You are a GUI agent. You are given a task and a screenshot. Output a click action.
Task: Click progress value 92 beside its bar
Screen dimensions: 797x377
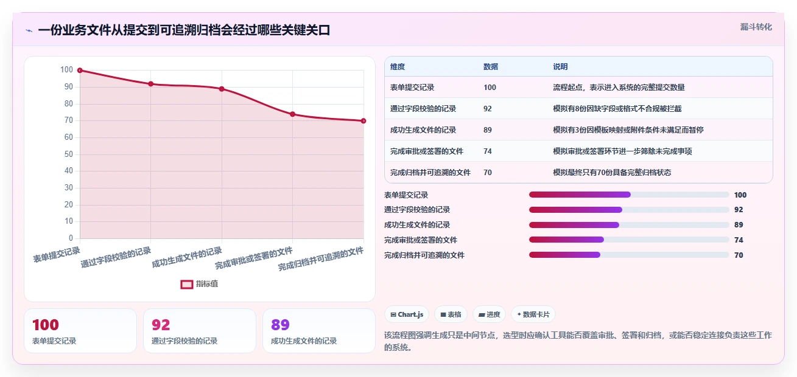[x=739, y=210]
